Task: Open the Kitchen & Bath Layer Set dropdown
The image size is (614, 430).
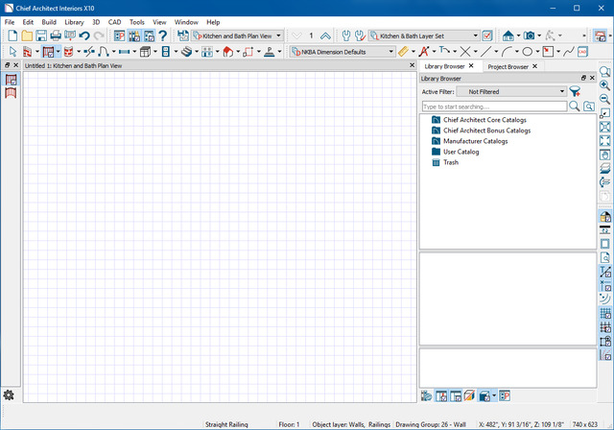Action: tap(423, 36)
